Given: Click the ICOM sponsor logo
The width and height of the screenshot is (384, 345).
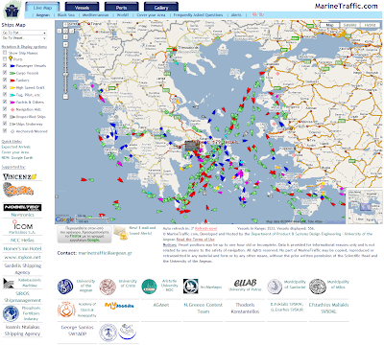Looking at the screenshot, I should click(x=22, y=227).
